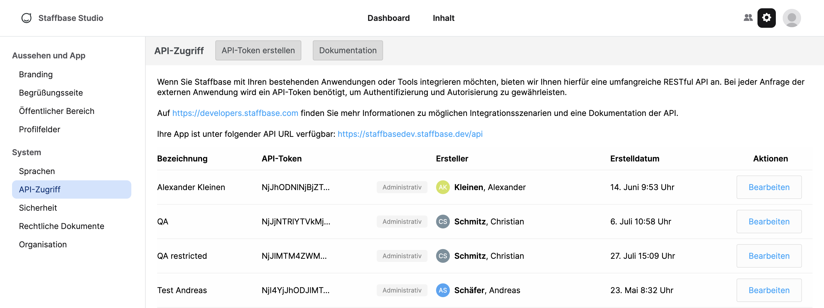The image size is (824, 308).
Task: Click the CS avatar in QA row
Action: point(443,222)
